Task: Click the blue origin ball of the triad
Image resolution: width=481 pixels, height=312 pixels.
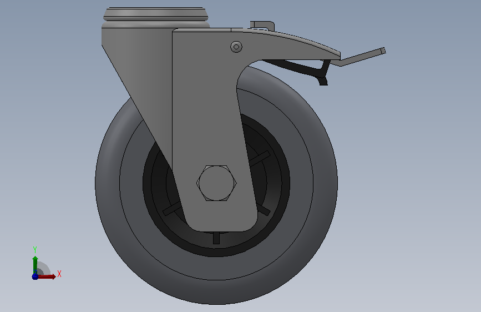Action: click(x=35, y=276)
